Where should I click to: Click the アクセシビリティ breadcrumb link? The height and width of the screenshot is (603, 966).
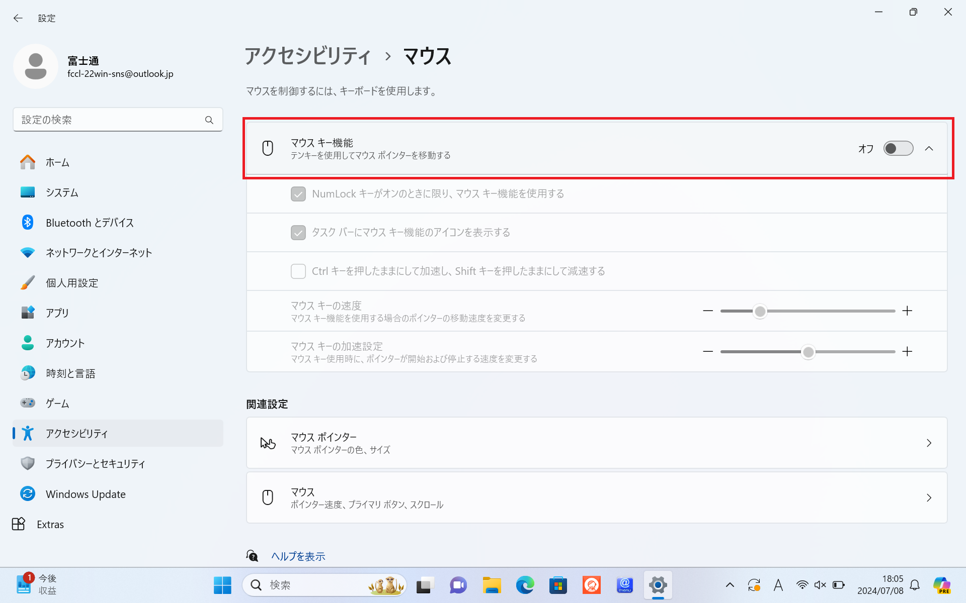pyautogui.click(x=308, y=56)
